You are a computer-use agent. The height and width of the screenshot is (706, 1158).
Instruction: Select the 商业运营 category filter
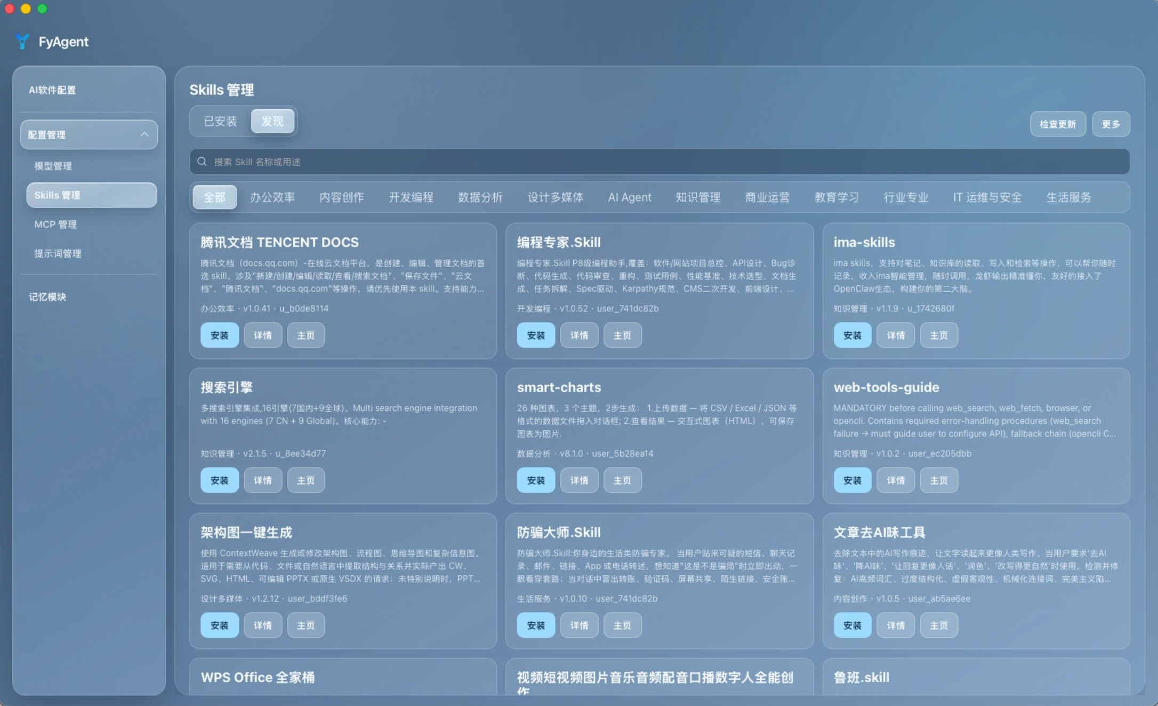[767, 197]
